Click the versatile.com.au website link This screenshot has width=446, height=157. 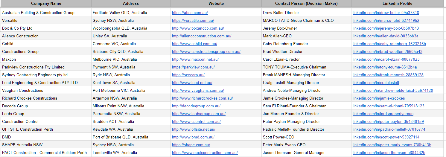pyautogui.click(x=193, y=21)
